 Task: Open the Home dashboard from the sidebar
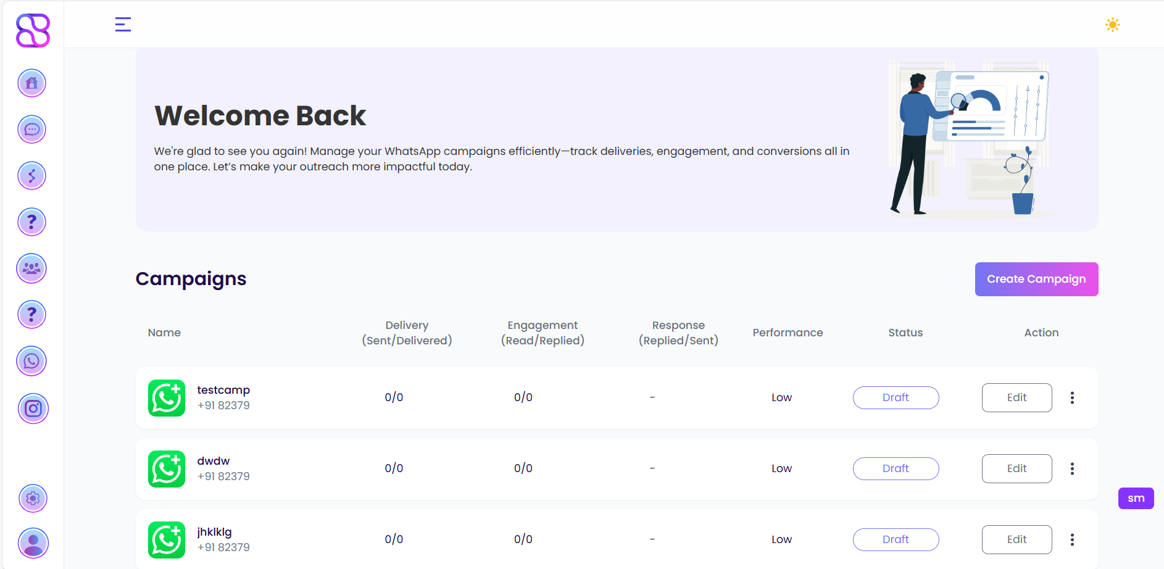click(x=32, y=83)
